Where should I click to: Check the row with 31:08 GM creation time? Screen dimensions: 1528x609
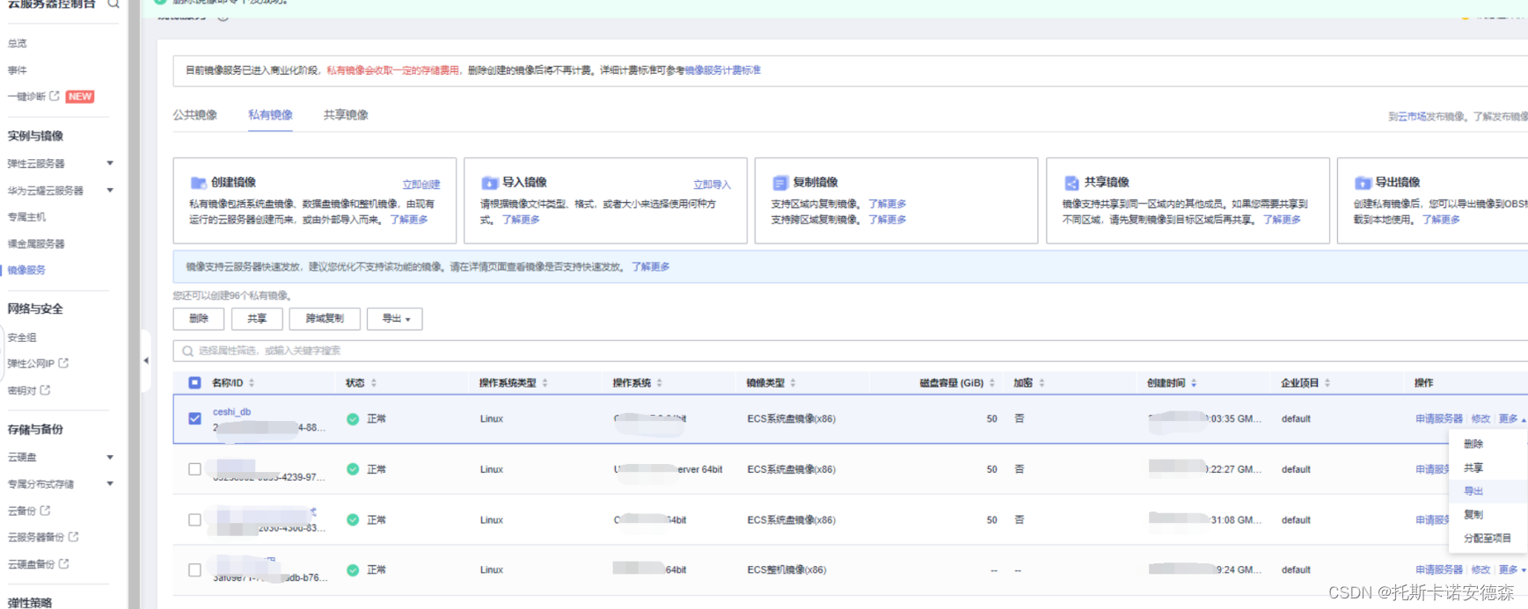tap(194, 519)
